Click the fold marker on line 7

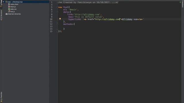coord(57,12)
